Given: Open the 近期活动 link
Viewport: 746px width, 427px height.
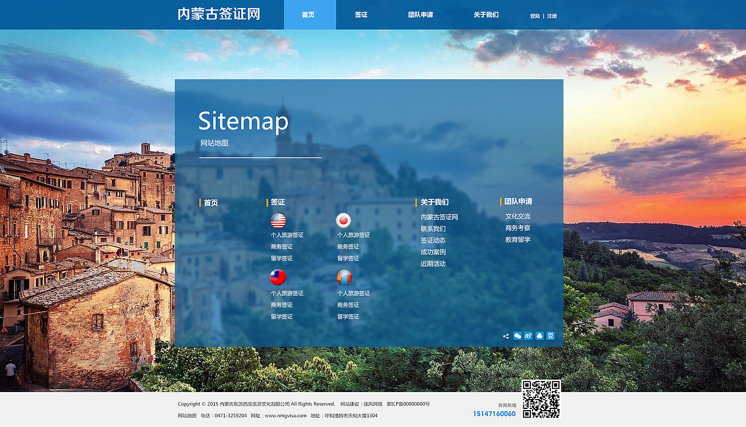Looking at the screenshot, I should click(x=433, y=264).
